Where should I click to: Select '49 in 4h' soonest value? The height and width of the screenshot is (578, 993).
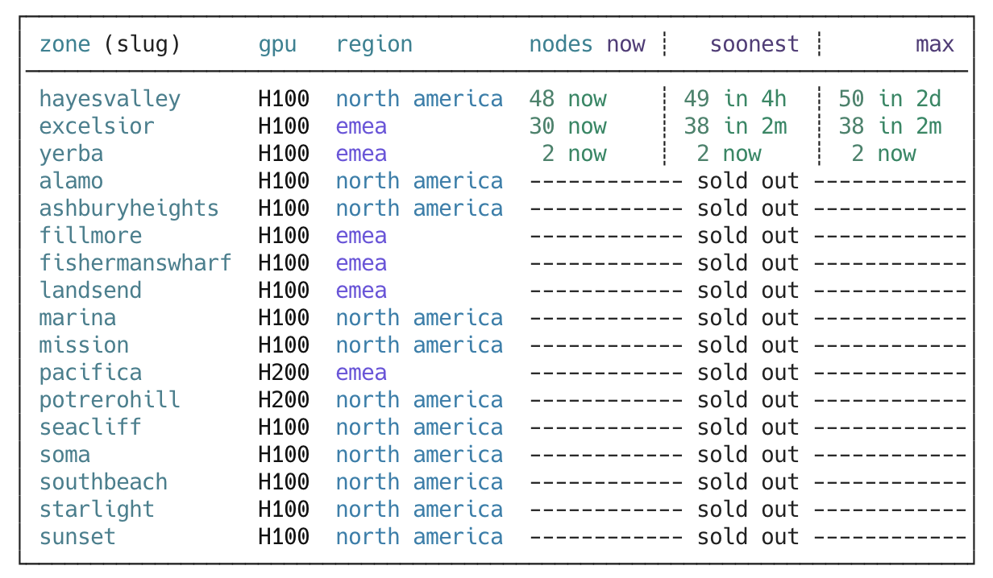click(735, 99)
